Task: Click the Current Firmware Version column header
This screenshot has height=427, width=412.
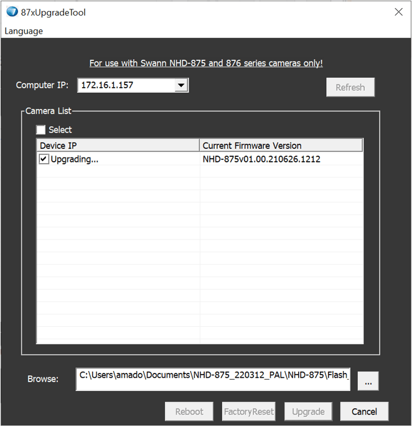Action: pyautogui.click(x=281, y=146)
